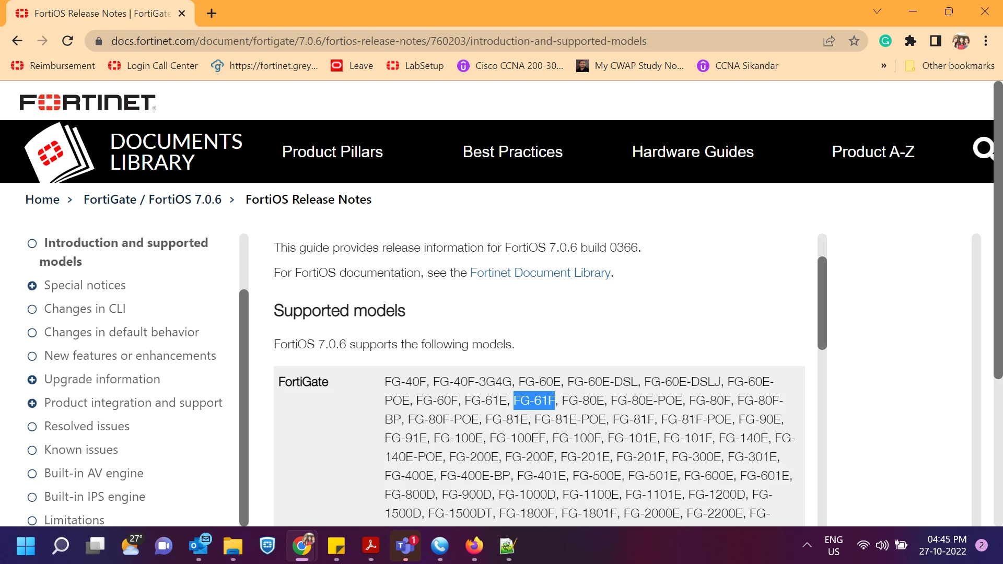This screenshot has height=564, width=1003.
Task: Open Sticky Notes from the taskbar
Action: [336, 546]
